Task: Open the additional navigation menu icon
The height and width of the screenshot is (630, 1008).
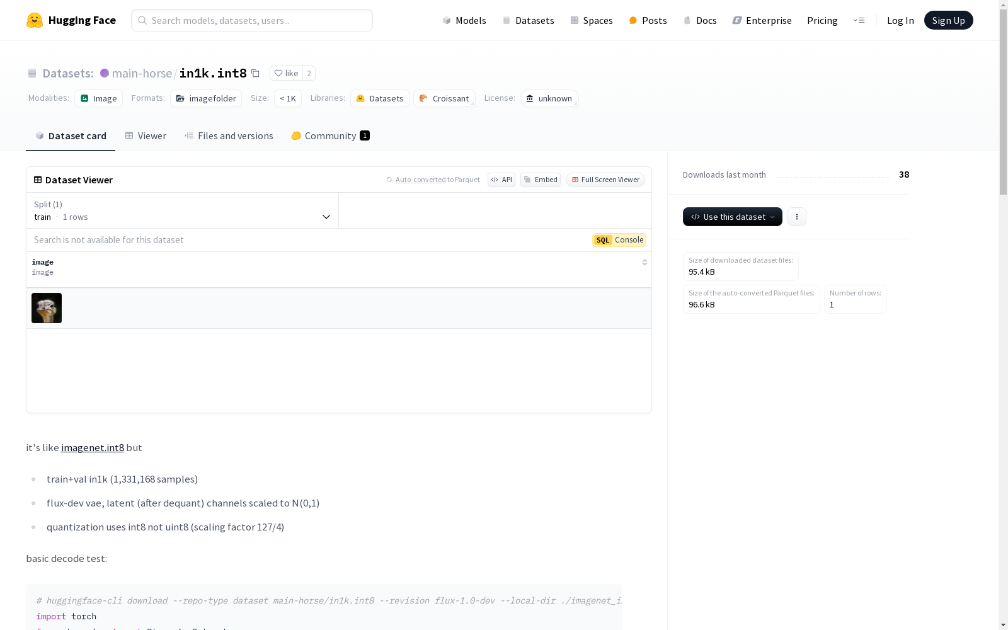Action: tap(859, 20)
